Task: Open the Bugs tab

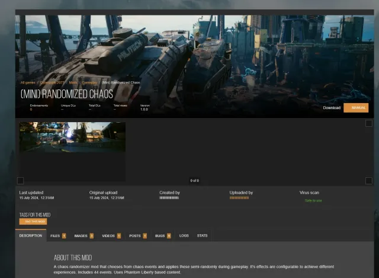Action: point(163,236)
